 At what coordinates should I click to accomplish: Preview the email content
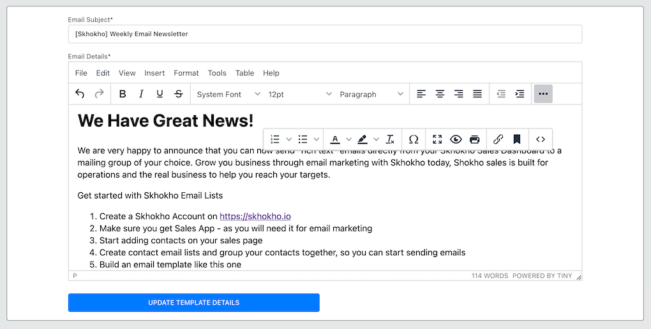point(456,139)
